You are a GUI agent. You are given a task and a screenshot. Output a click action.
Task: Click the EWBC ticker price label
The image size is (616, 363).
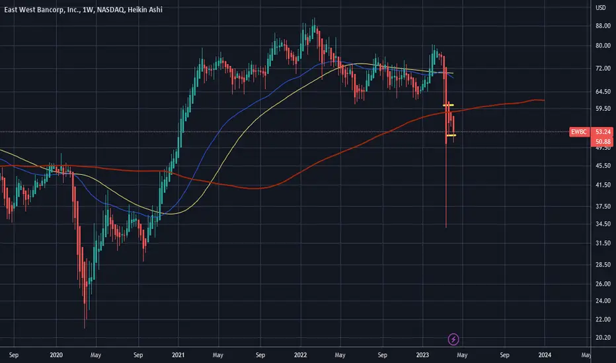tap(578, 132)
